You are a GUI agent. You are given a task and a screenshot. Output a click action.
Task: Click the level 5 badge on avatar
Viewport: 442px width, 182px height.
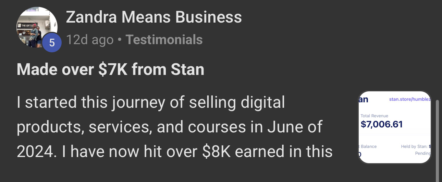(x=52, y=43)
